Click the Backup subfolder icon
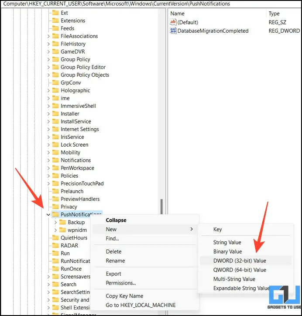This screenshot has width=302, height=316. coord(63,222)
